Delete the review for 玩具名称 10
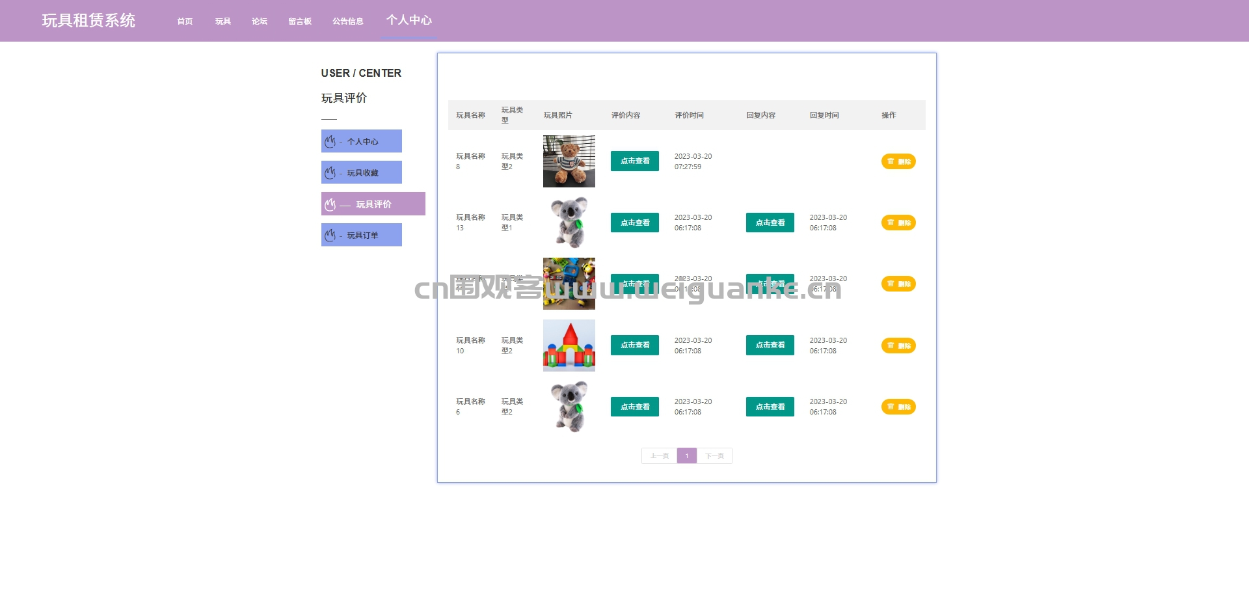The height and width of the screenshot is (598, 1249). [898, 346]
